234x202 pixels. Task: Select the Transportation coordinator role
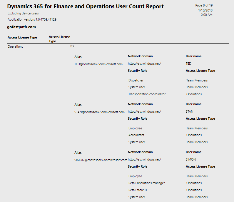tap(147, 94)
